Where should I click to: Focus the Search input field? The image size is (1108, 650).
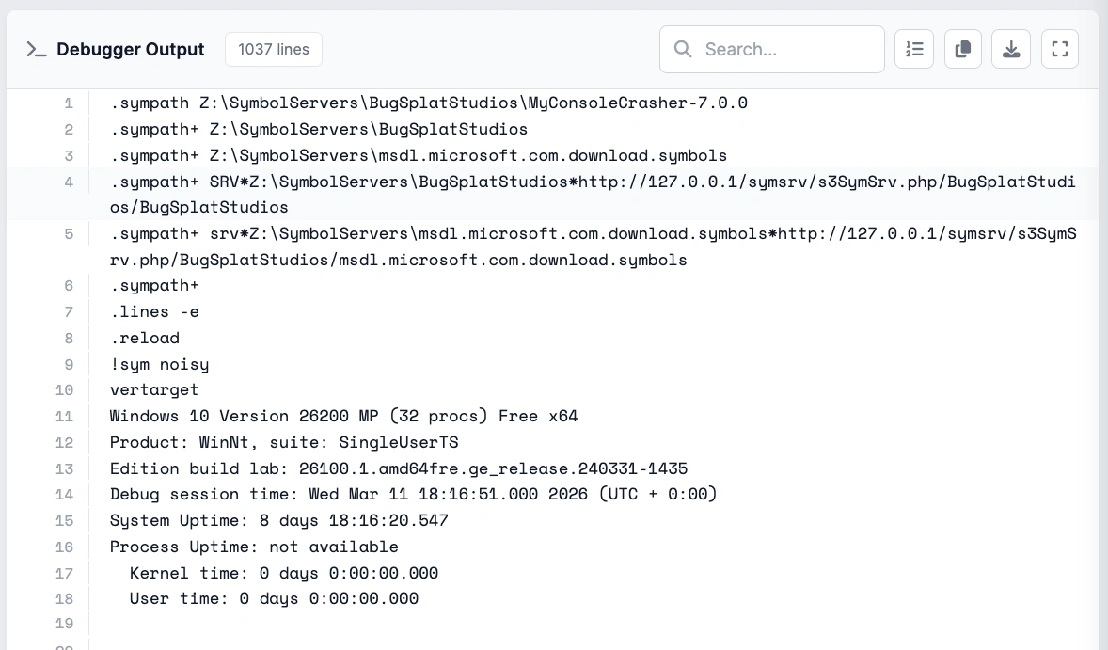pyautogui.click(x=771, y=50)
